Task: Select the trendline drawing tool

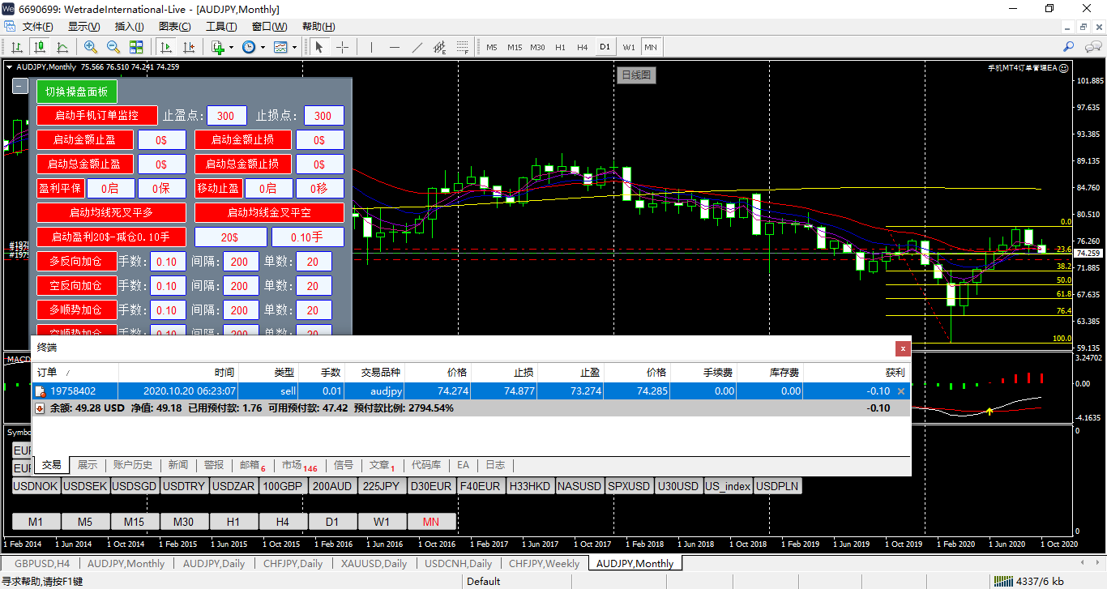Action: [417, 47]
